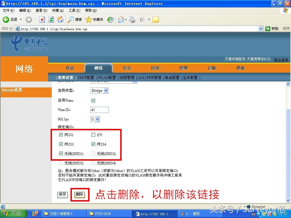
Task: Uncheck the 网口1 binding checkbox
Action: click(x=61, y=135)
